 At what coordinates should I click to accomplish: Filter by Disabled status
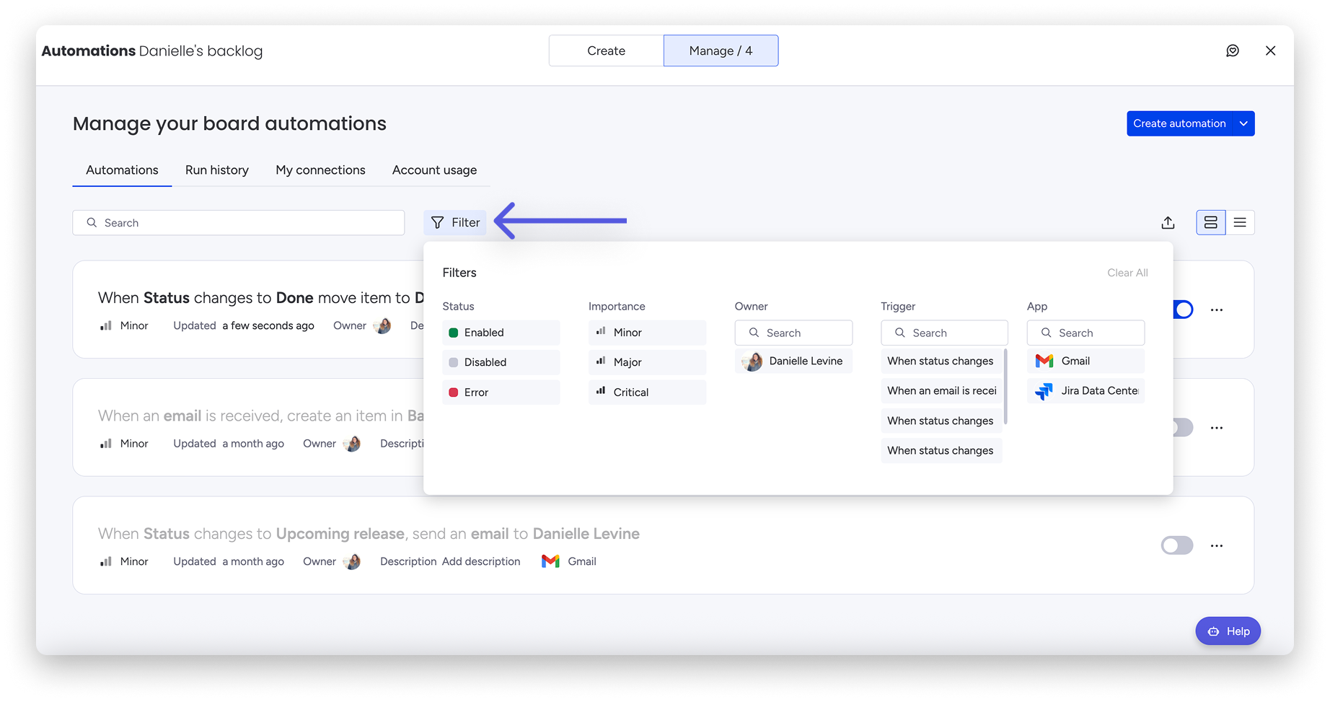tap(501, 362)
